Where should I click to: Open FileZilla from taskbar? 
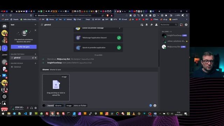[x=47, y=114]
